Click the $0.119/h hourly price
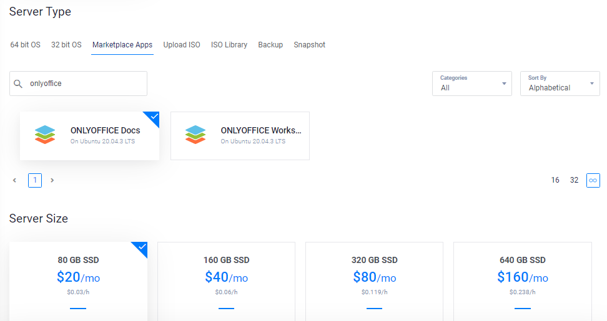The width and height of the screenshot is (607, 321). [x=374, y=292]
